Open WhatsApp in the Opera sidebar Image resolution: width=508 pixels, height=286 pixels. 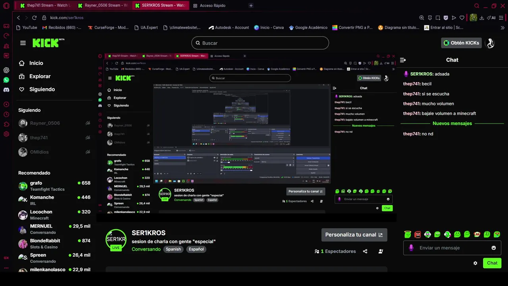(6, 80)
